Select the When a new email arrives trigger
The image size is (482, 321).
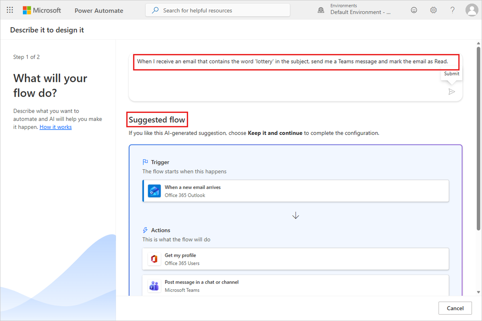point(296,191)
